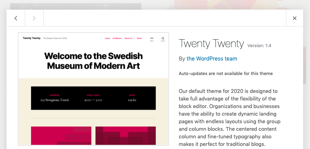The width and height of the screenshot is (310, 149).
Task: Click the Twenty Twenty theme title heading
Action: [x=211, y=43]
